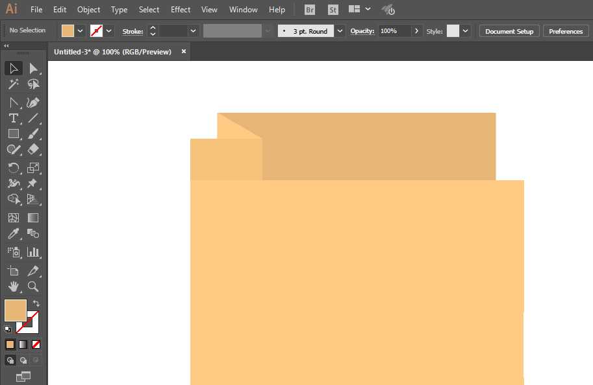This screenshot has height=385, width=593.
Task: Select the Direct Selection tool
Action: (33, 69)
